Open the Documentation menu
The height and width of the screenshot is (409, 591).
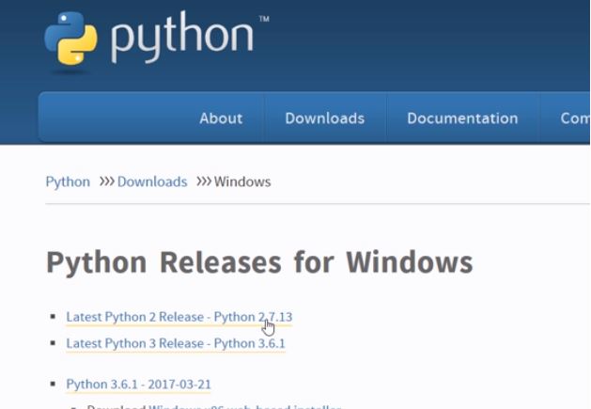click(x=462, y=118)
